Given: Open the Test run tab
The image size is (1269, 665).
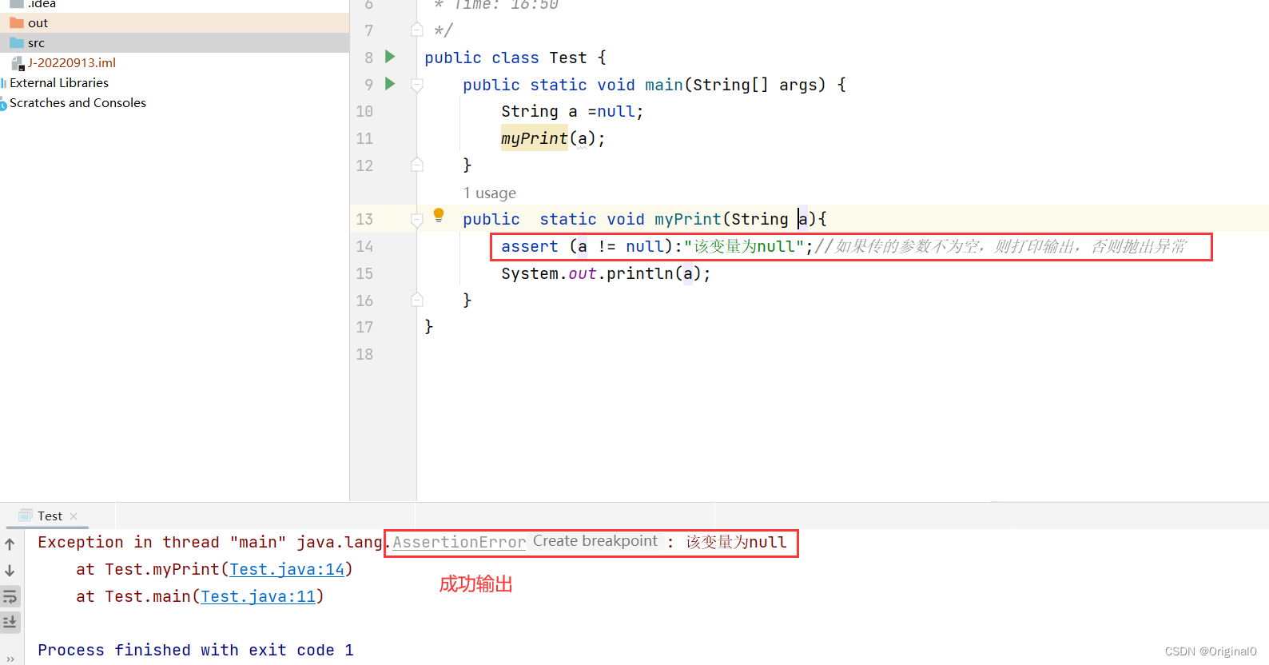Looking at the screenshot, I should 50,516.
